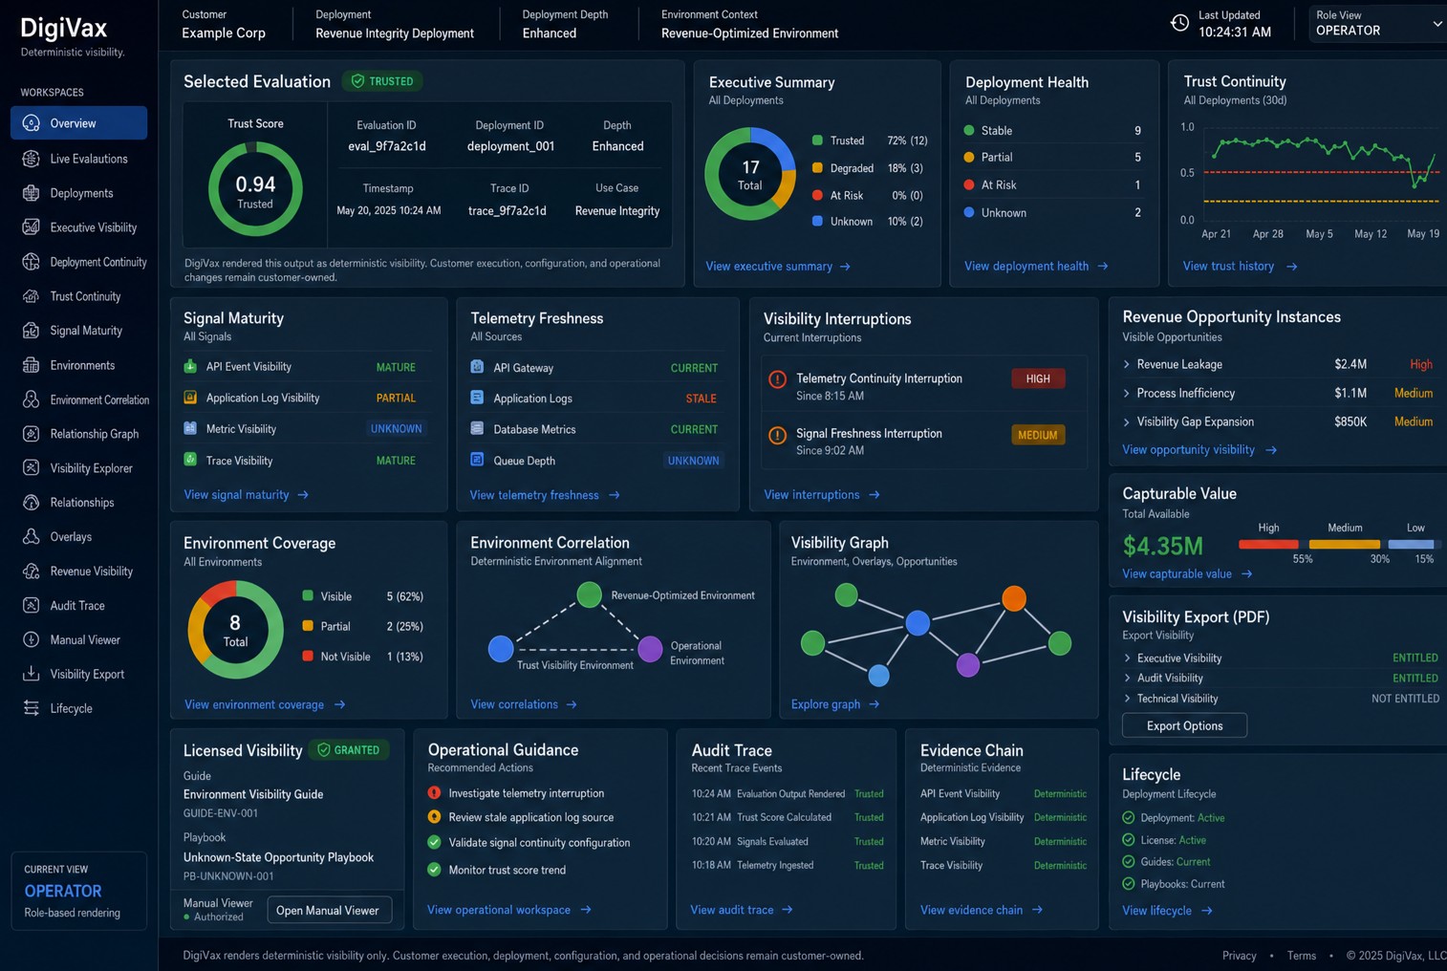Click the HIGH severity badge
This screenshot has width=1447, height=971.
1038,379
